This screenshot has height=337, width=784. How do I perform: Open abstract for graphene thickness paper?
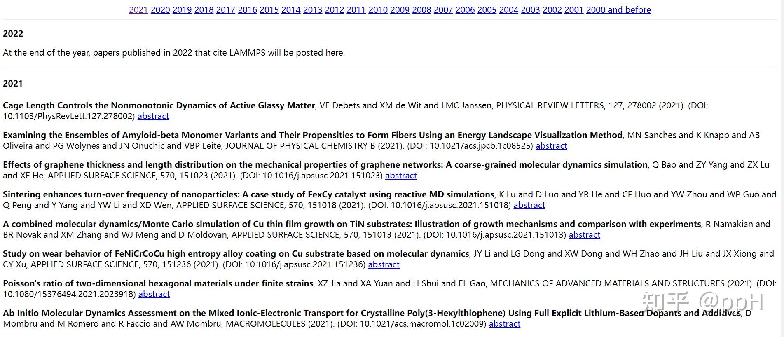[401, 176]
